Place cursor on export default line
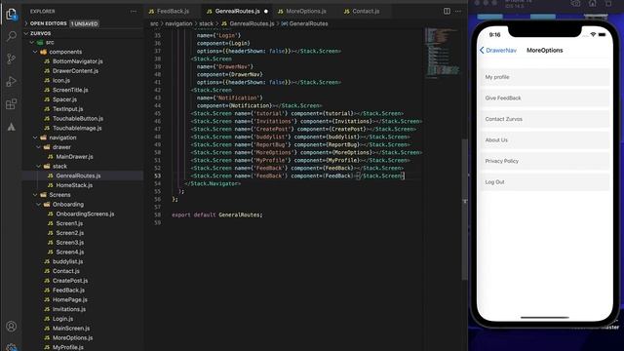The height and width of the screenshot is (351, 624). (217, 214)
